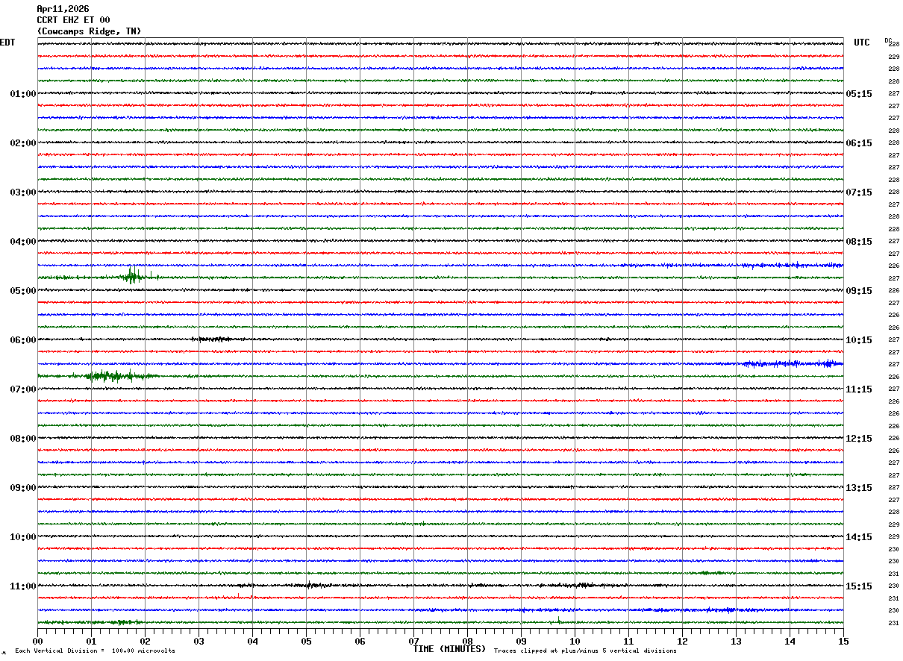Viewport: 903px width, 661px height.
Task: Click the station code "CCRT EHZ ET 00"
Action: 73,20
